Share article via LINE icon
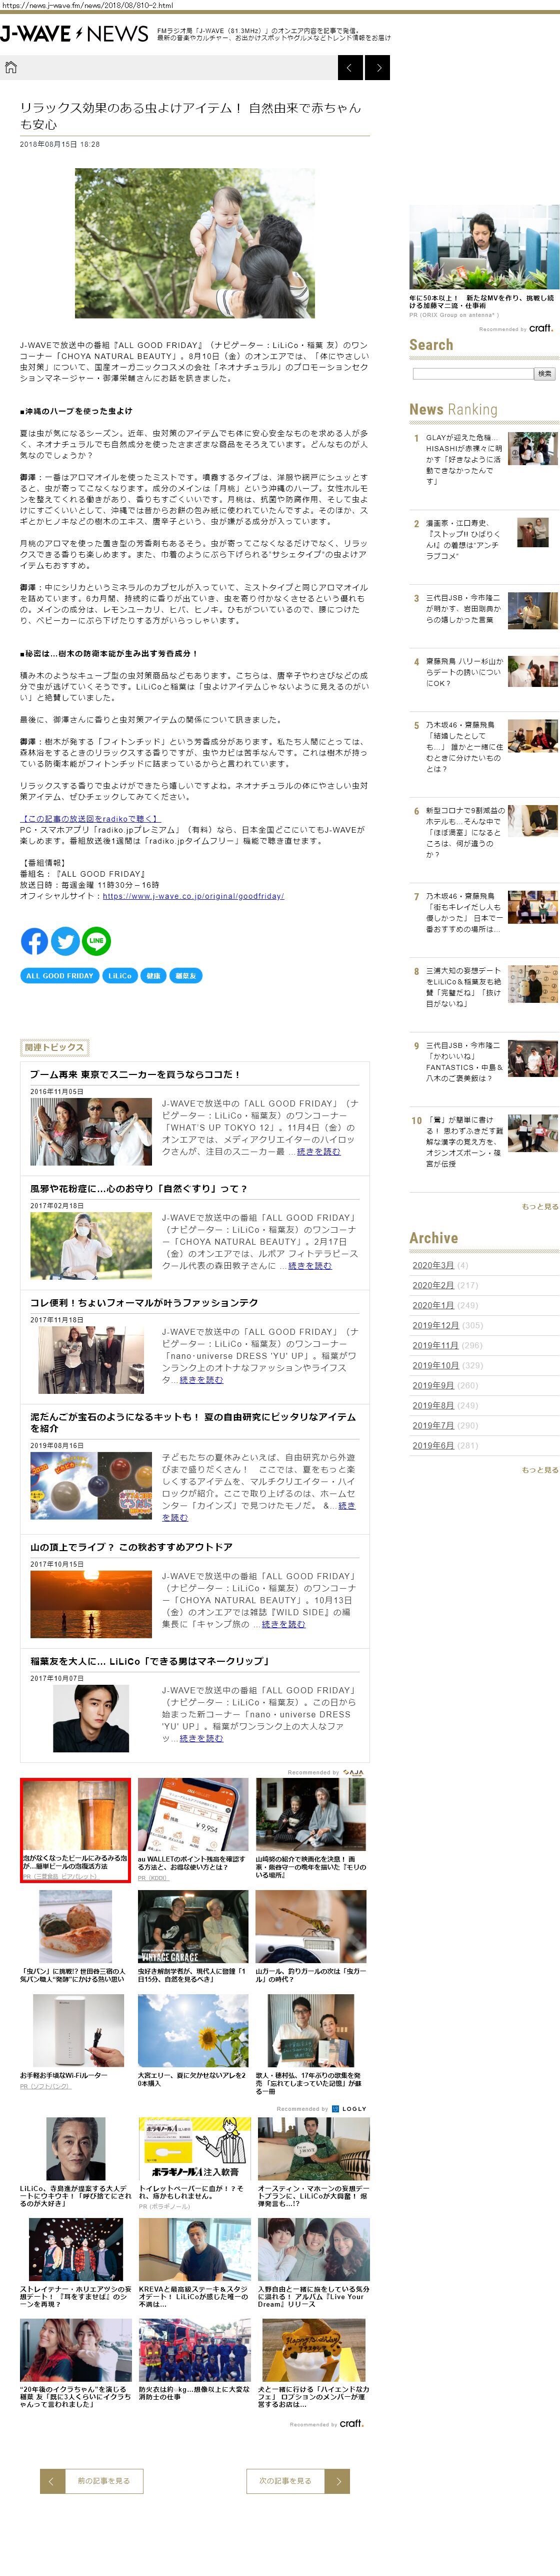This screenshot has height=2576, width=560. click(x=96, y=940)
